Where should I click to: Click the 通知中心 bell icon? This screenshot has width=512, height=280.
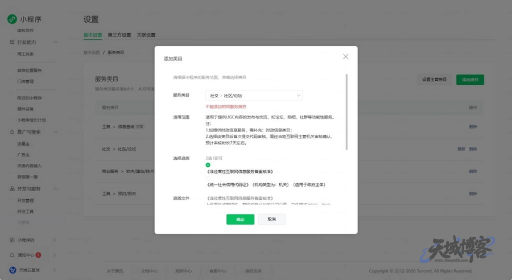point(12,255)
